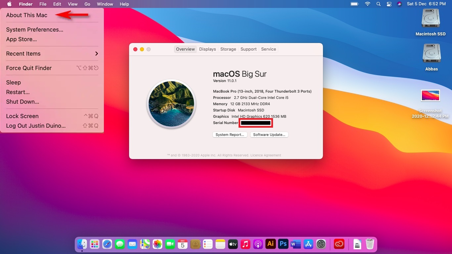Select the Screenshot file thumbnail on desktop
The height and width of the screenshot is (254, 452).
[x=430, y=96]
